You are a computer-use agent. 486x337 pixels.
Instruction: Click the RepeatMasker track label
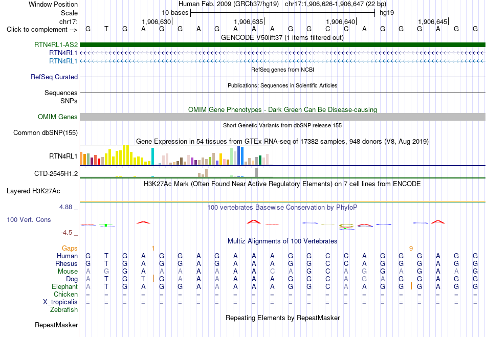point(56,325)
